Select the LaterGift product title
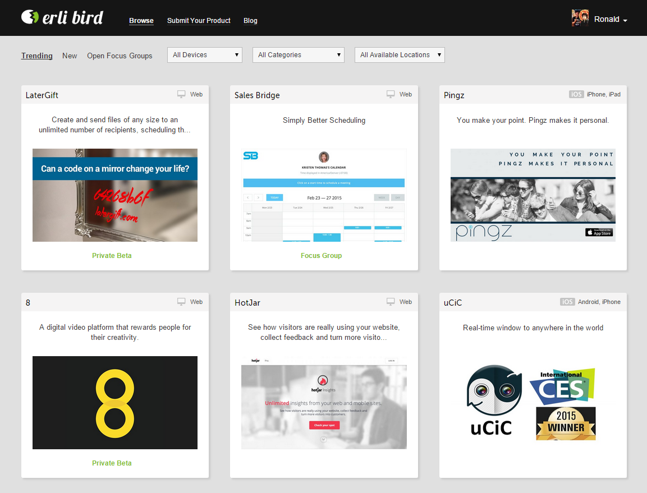The image size is (647, 493). 42,95
